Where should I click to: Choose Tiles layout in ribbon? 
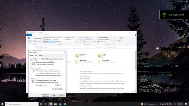(x=48, y=42)
